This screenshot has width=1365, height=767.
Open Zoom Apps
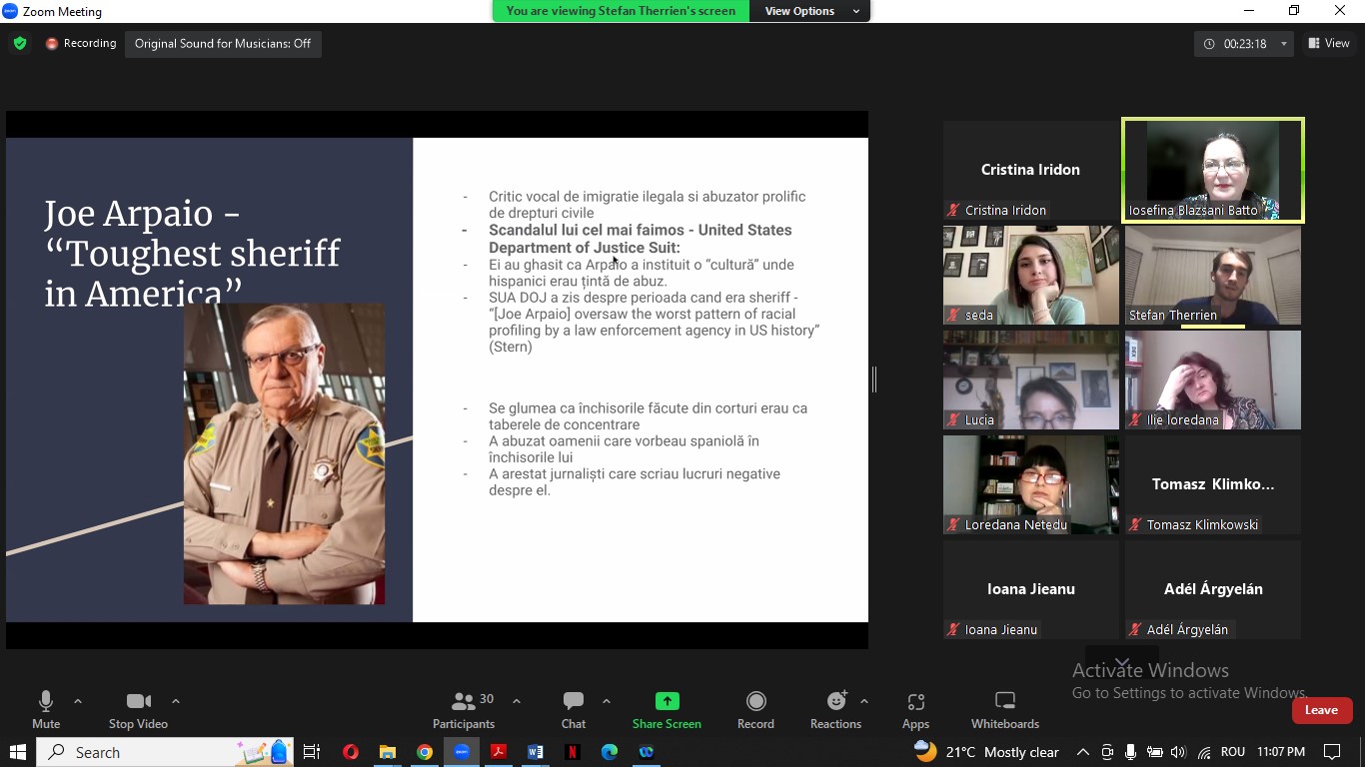click(x=915, y=710)
